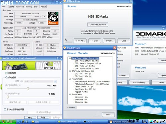Switch to CPU-Z taskbar item

(x=94, y=122)
